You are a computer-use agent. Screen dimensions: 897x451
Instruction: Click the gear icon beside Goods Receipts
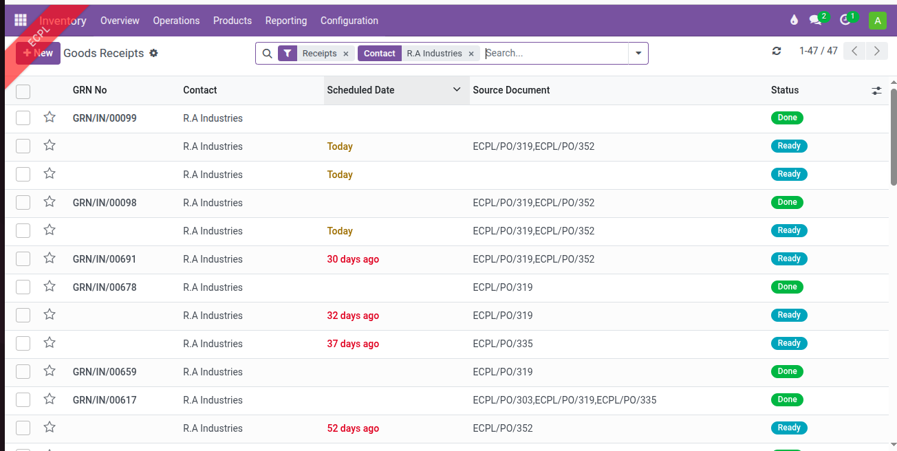pos(153,53)
